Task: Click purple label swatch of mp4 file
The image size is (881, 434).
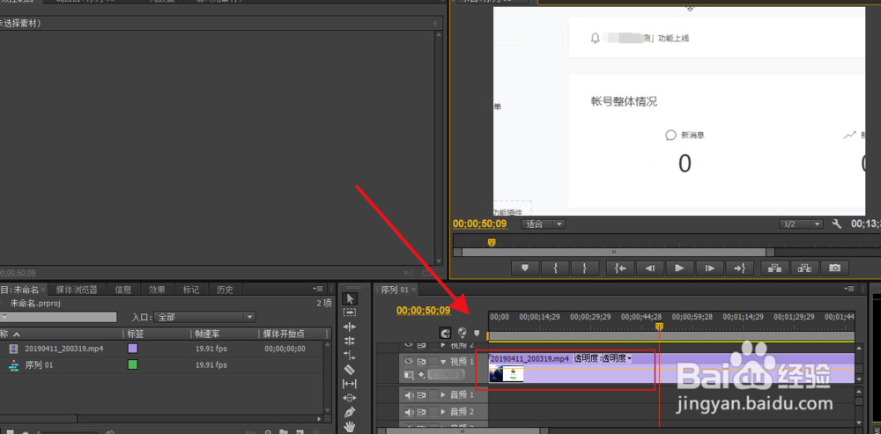Action: [x=133, y=349]
